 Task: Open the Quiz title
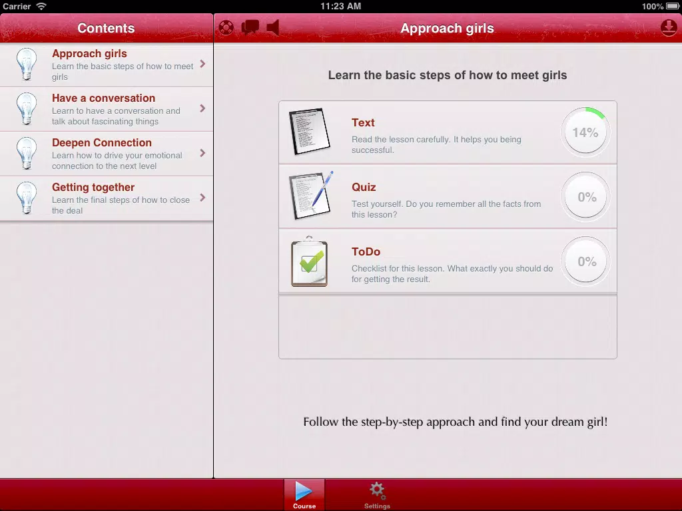coord(364,187)
